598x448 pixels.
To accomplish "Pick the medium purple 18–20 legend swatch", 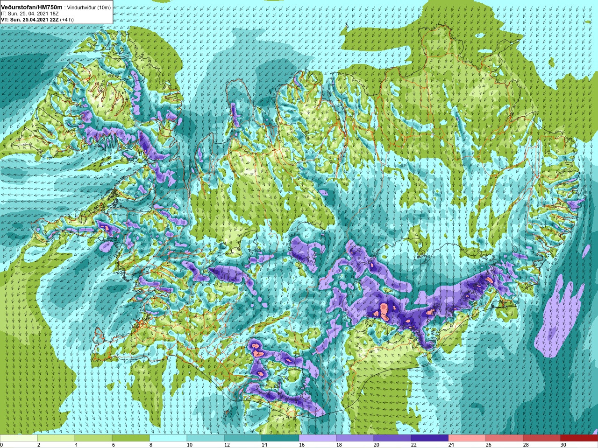I will 355,438.
